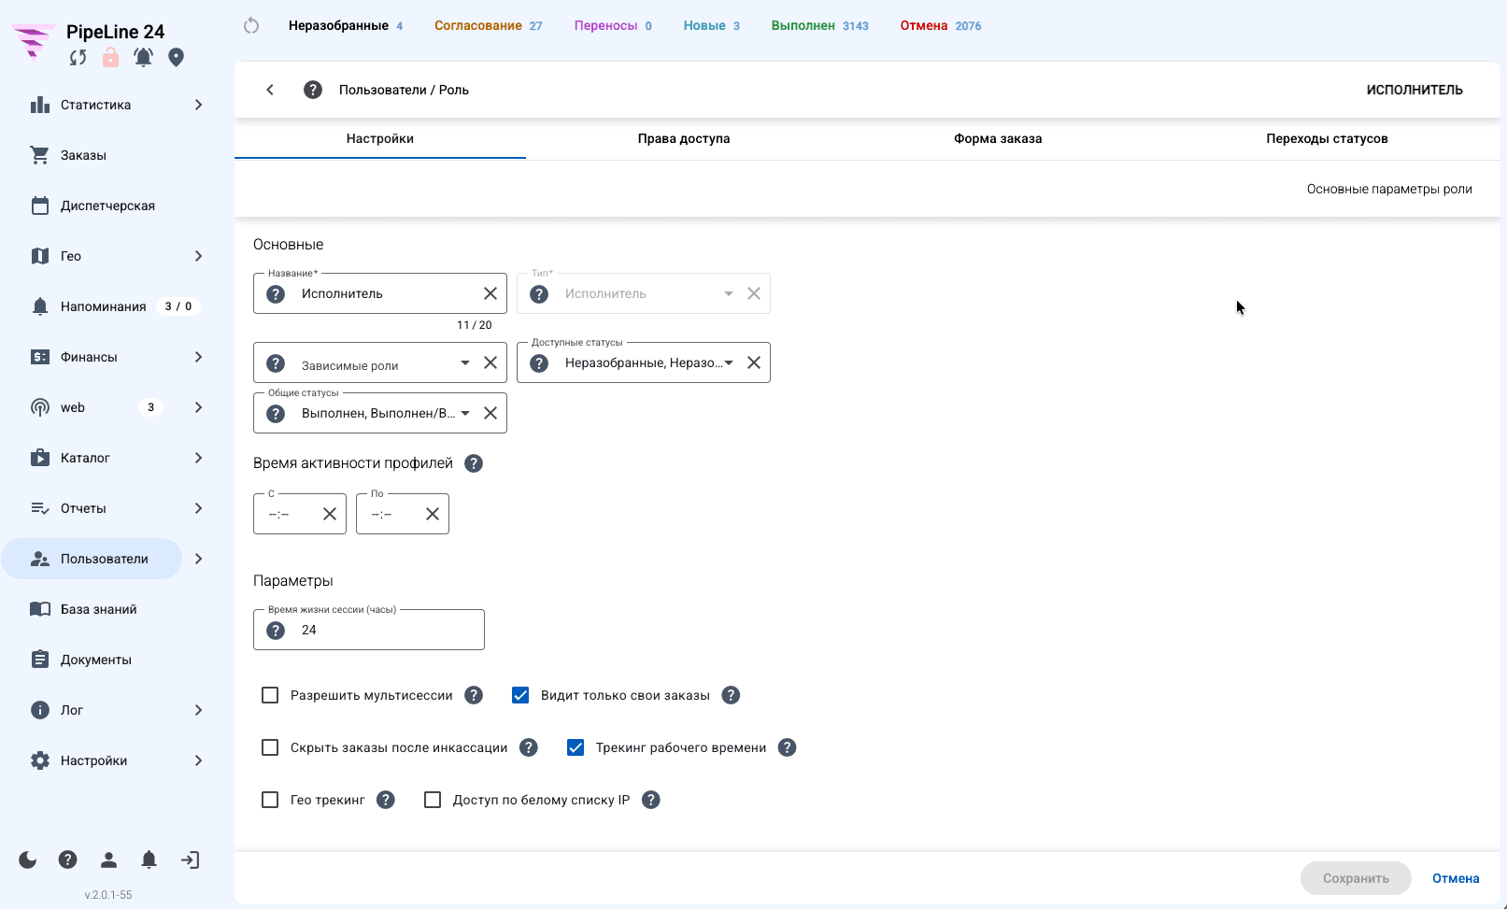Viewport: 1507px width, 909px height.
Task: Show help for Гео трекинг
Action: [x=386, y=800]
